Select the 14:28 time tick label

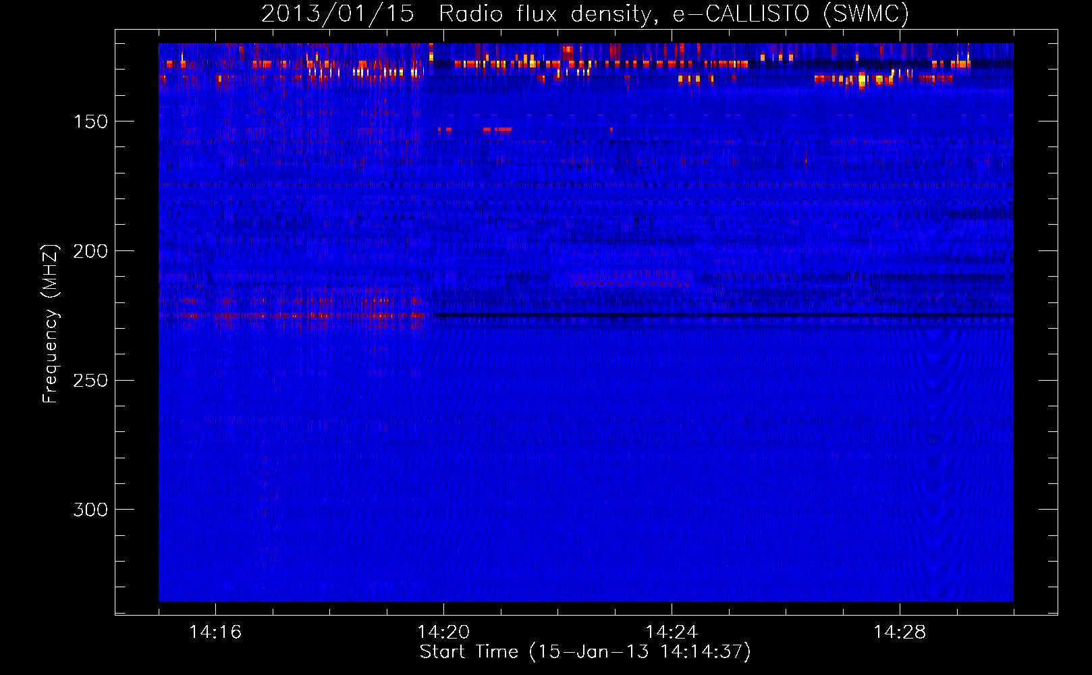click(x=900, y=632)
